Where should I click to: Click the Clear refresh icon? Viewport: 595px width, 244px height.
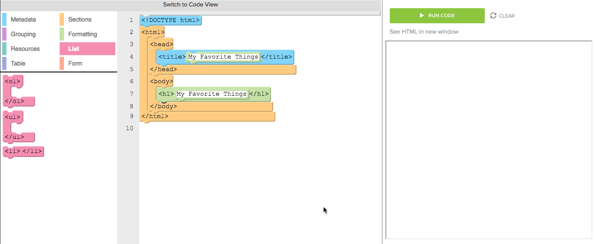(x=493, y=16)
